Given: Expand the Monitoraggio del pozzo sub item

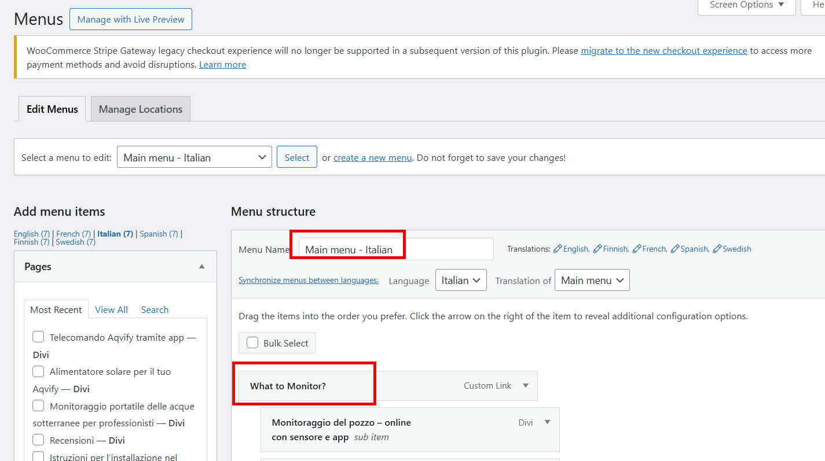Looking at the screenshot, I should (x=547, y=422).
